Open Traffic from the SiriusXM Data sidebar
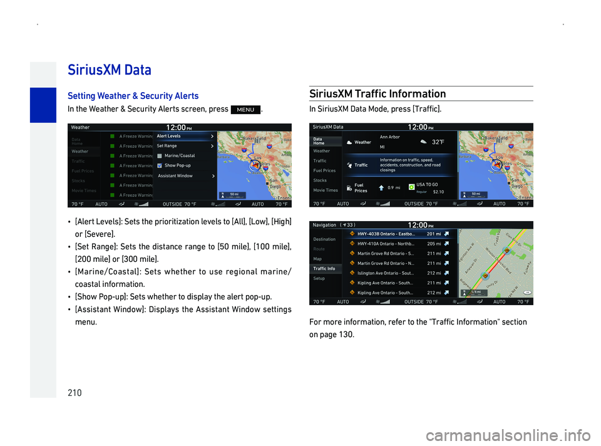 [320, 161]
